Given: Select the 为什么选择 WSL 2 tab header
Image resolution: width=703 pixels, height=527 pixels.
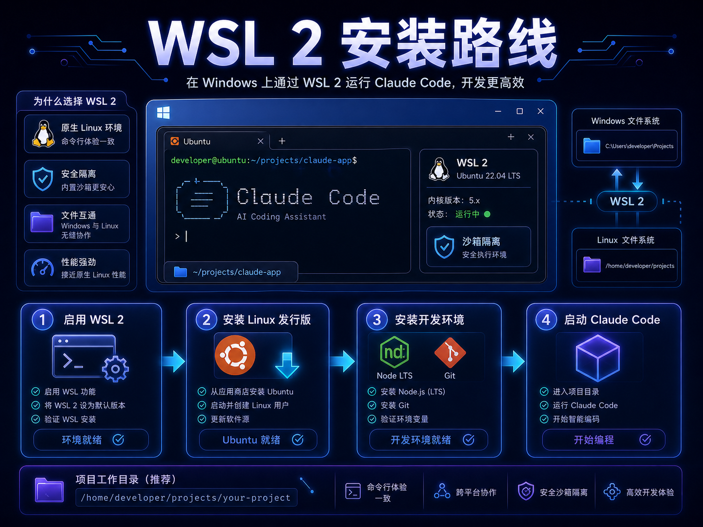Looking at the screenshot, I should (x=74, y=101).
